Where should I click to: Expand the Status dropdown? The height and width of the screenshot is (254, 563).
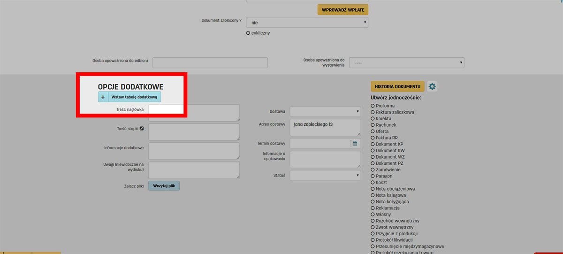point(325,175)
